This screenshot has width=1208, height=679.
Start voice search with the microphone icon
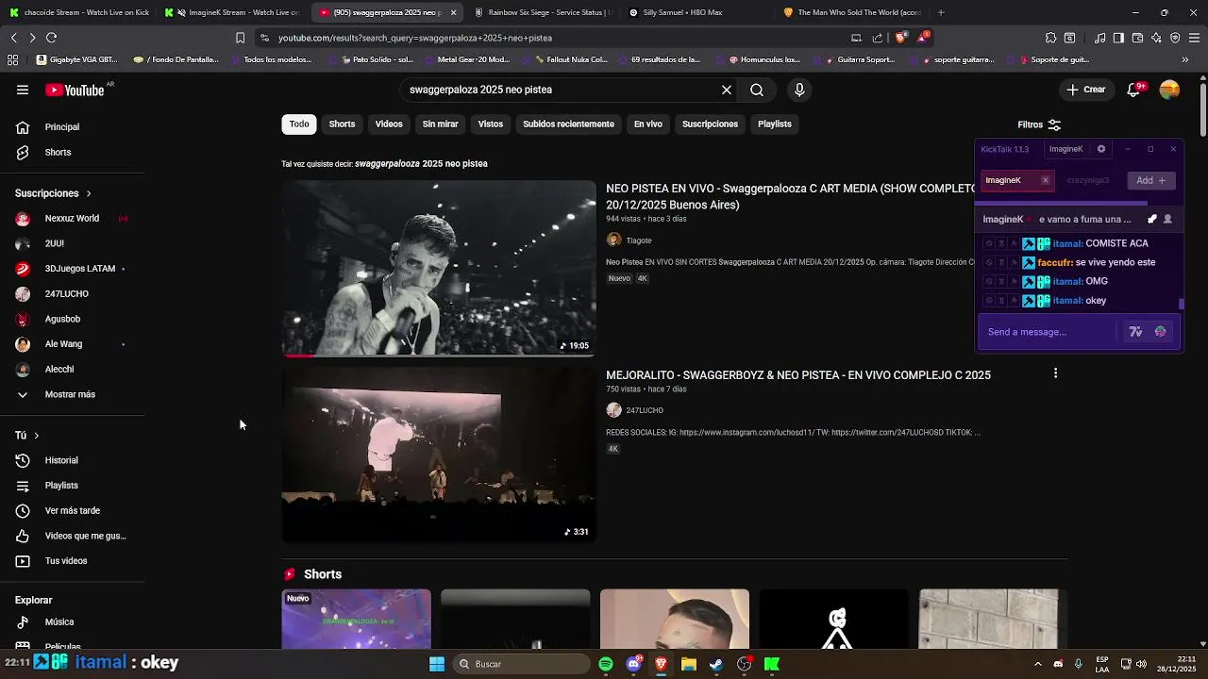tap(799, 90)
